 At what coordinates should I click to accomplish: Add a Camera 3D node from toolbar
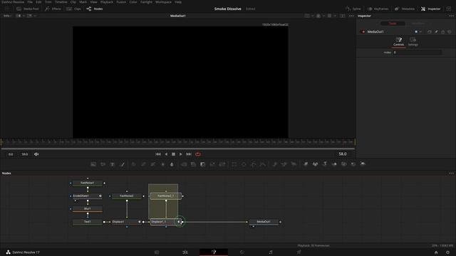(343, 164)
